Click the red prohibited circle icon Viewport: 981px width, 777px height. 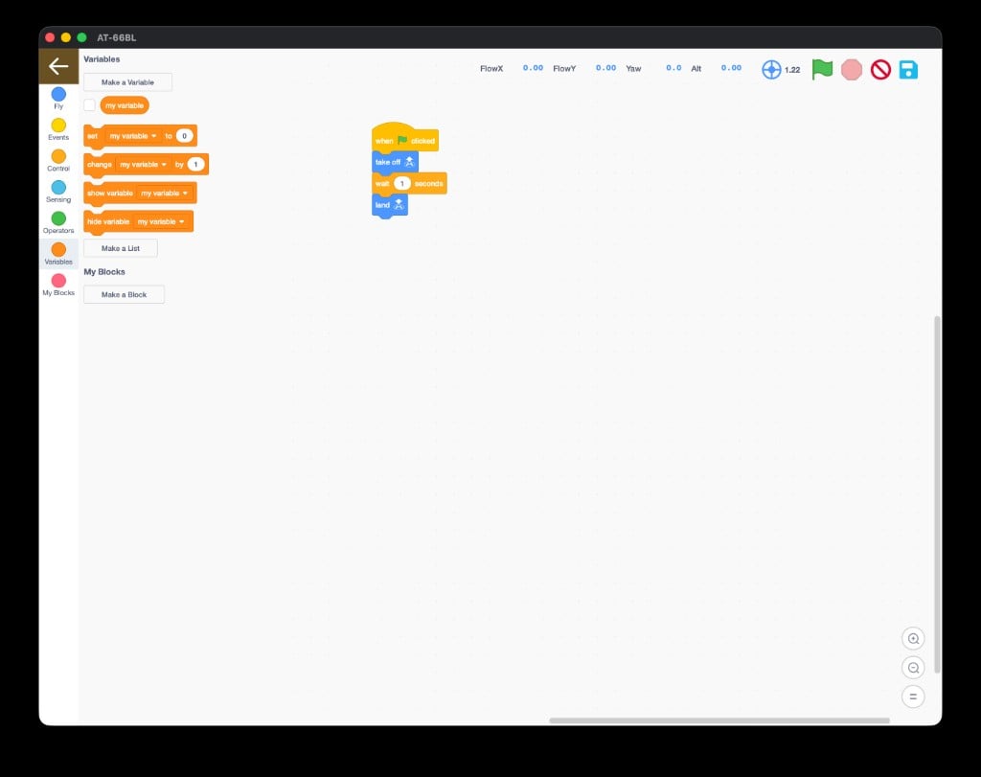[x=880, y=69]
